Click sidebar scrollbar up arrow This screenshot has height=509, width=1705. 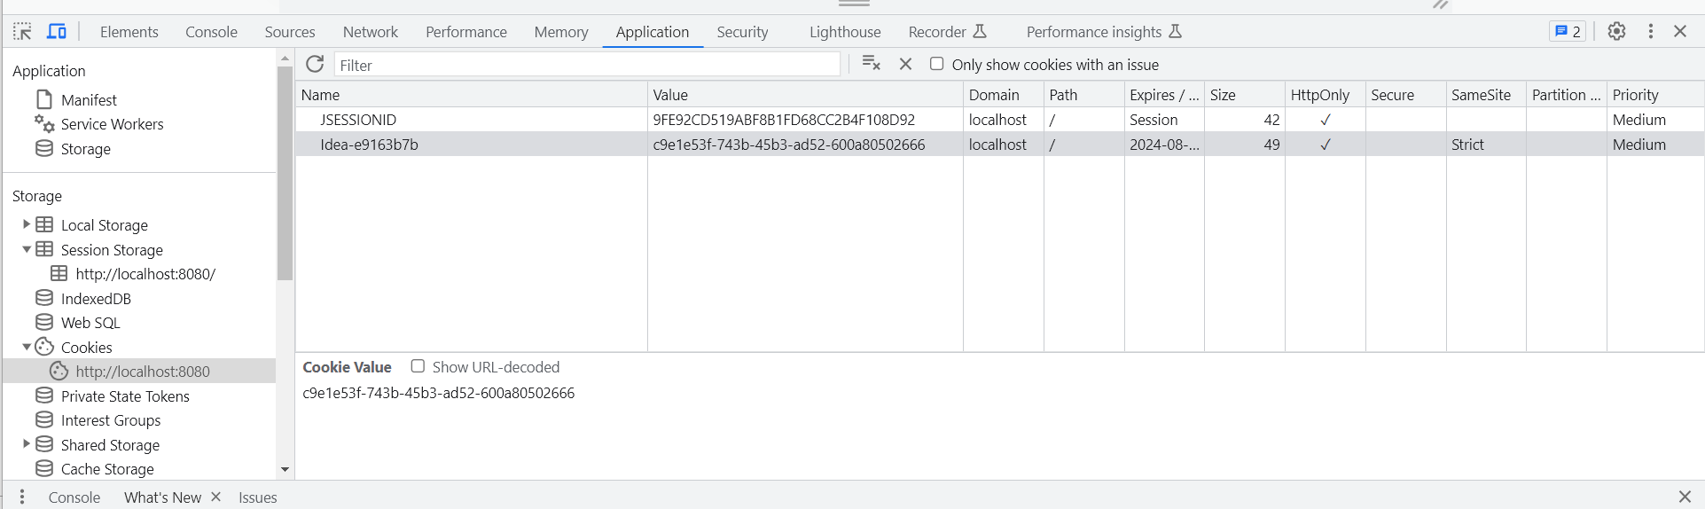(285, 59)
